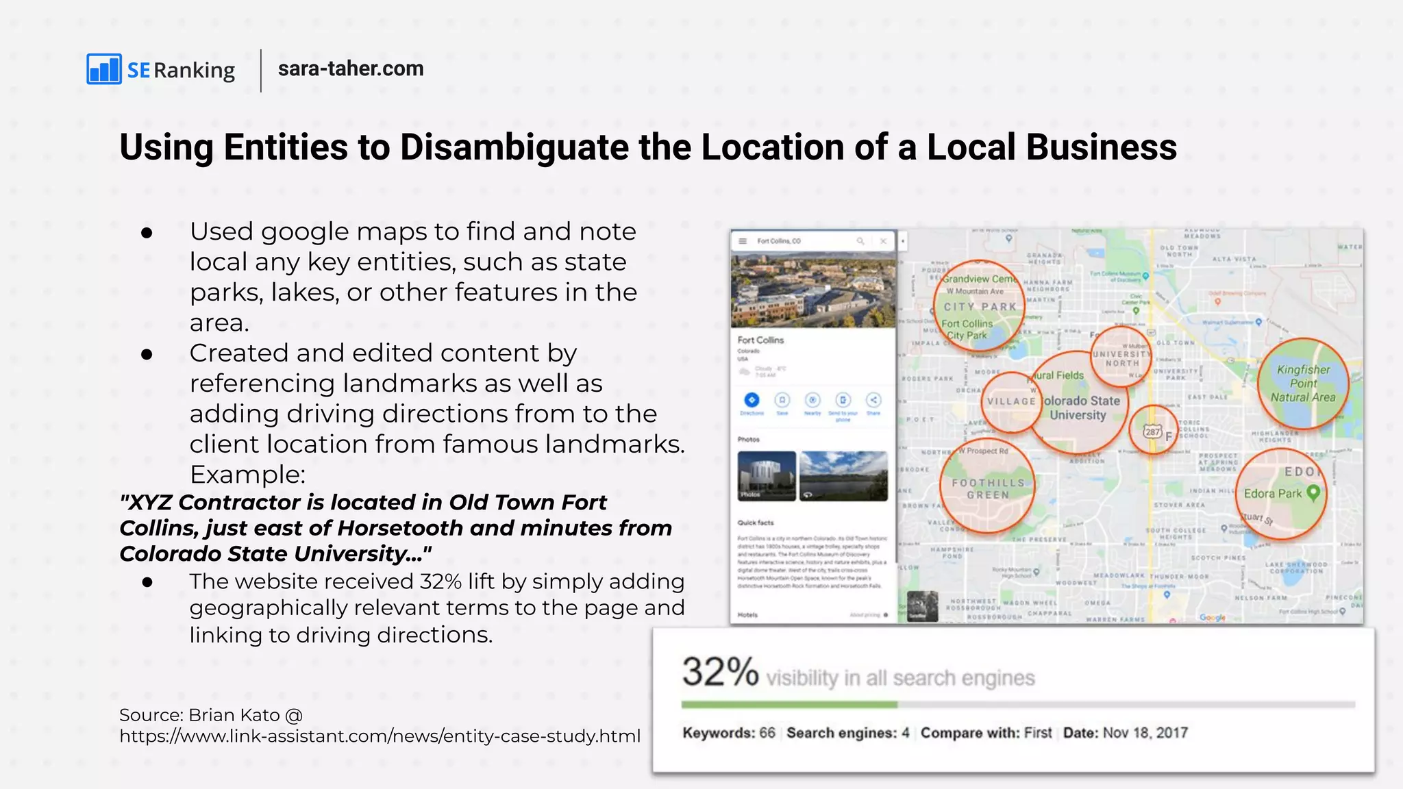Screen dimensions: 1403x789
Task: Click the UNIVERSITY NORTH neighborhood label
Action: pyautogui.click(x=1121, y=359)
